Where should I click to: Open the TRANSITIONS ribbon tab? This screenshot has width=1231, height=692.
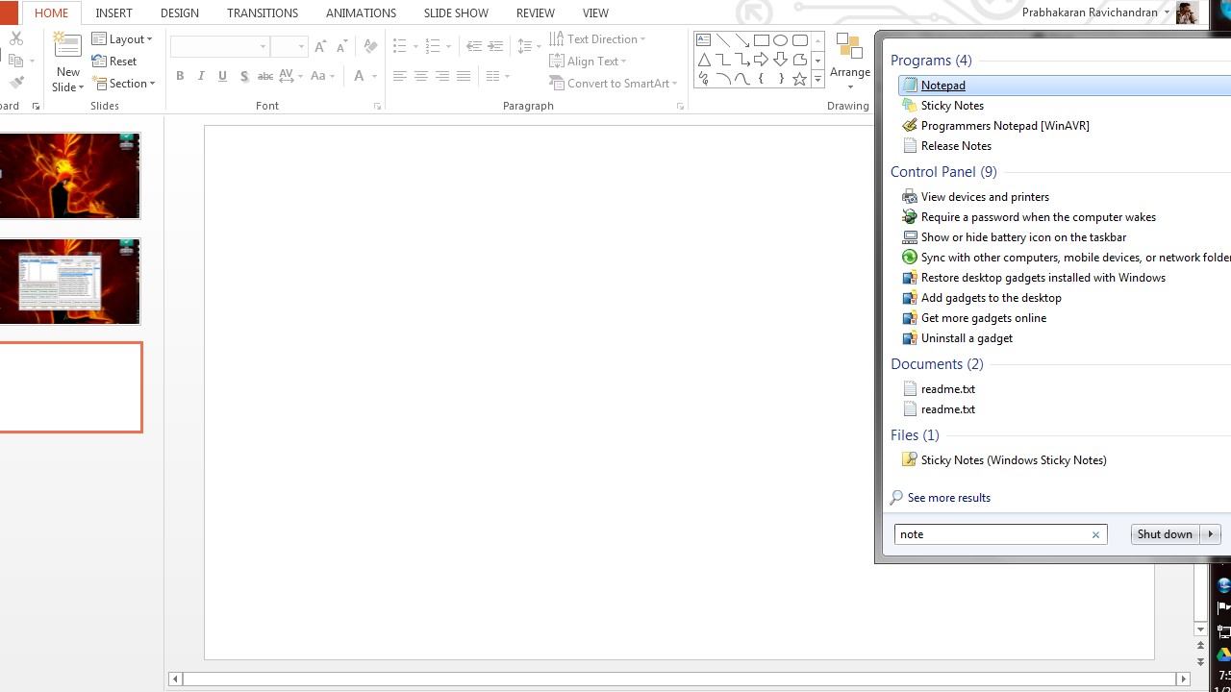(263, 13)
